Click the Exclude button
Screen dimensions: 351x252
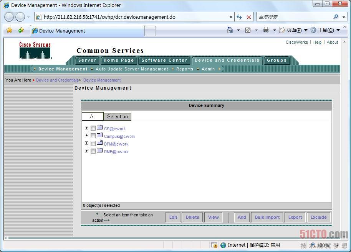[318, 217]
